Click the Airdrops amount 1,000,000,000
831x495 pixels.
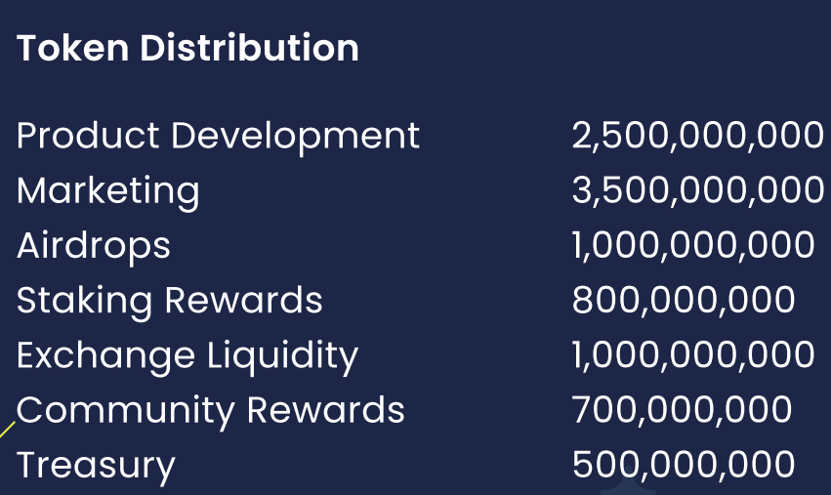tap(693, 245)
